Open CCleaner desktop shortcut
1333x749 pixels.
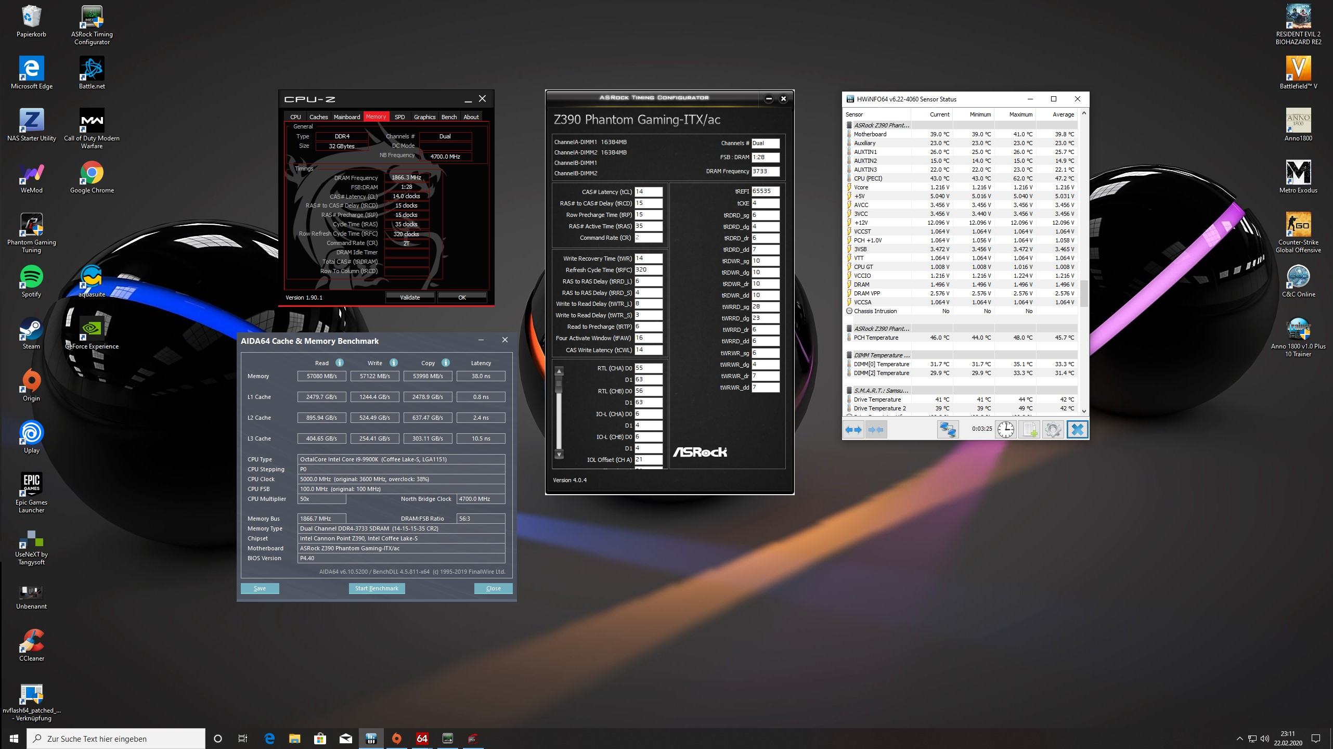coord(31,645)
